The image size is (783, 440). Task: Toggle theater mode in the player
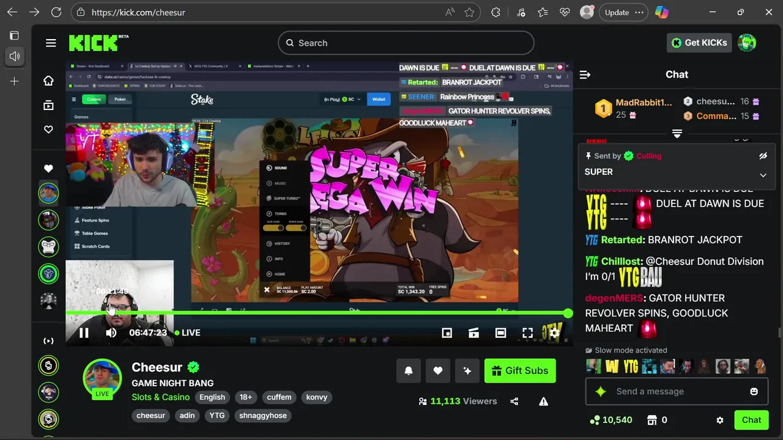(x=501, y=332)
